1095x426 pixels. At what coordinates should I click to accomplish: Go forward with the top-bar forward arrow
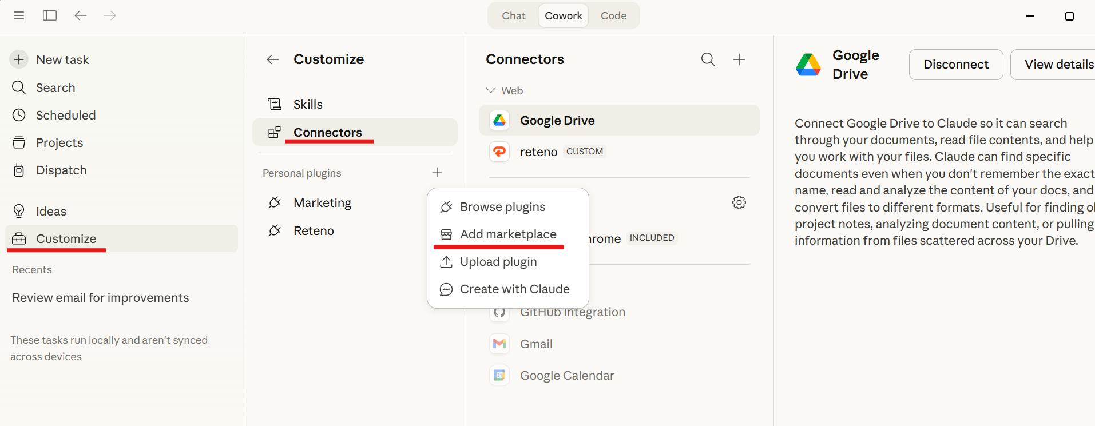click(110, 15)
